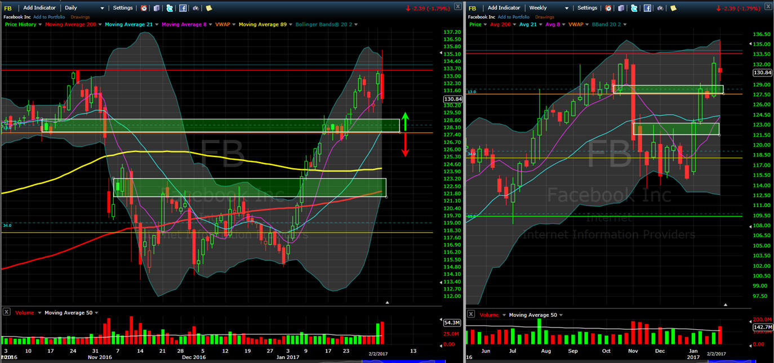Close the Weekly chart Volume pane
774x363 pixels.
coord(471,314)
